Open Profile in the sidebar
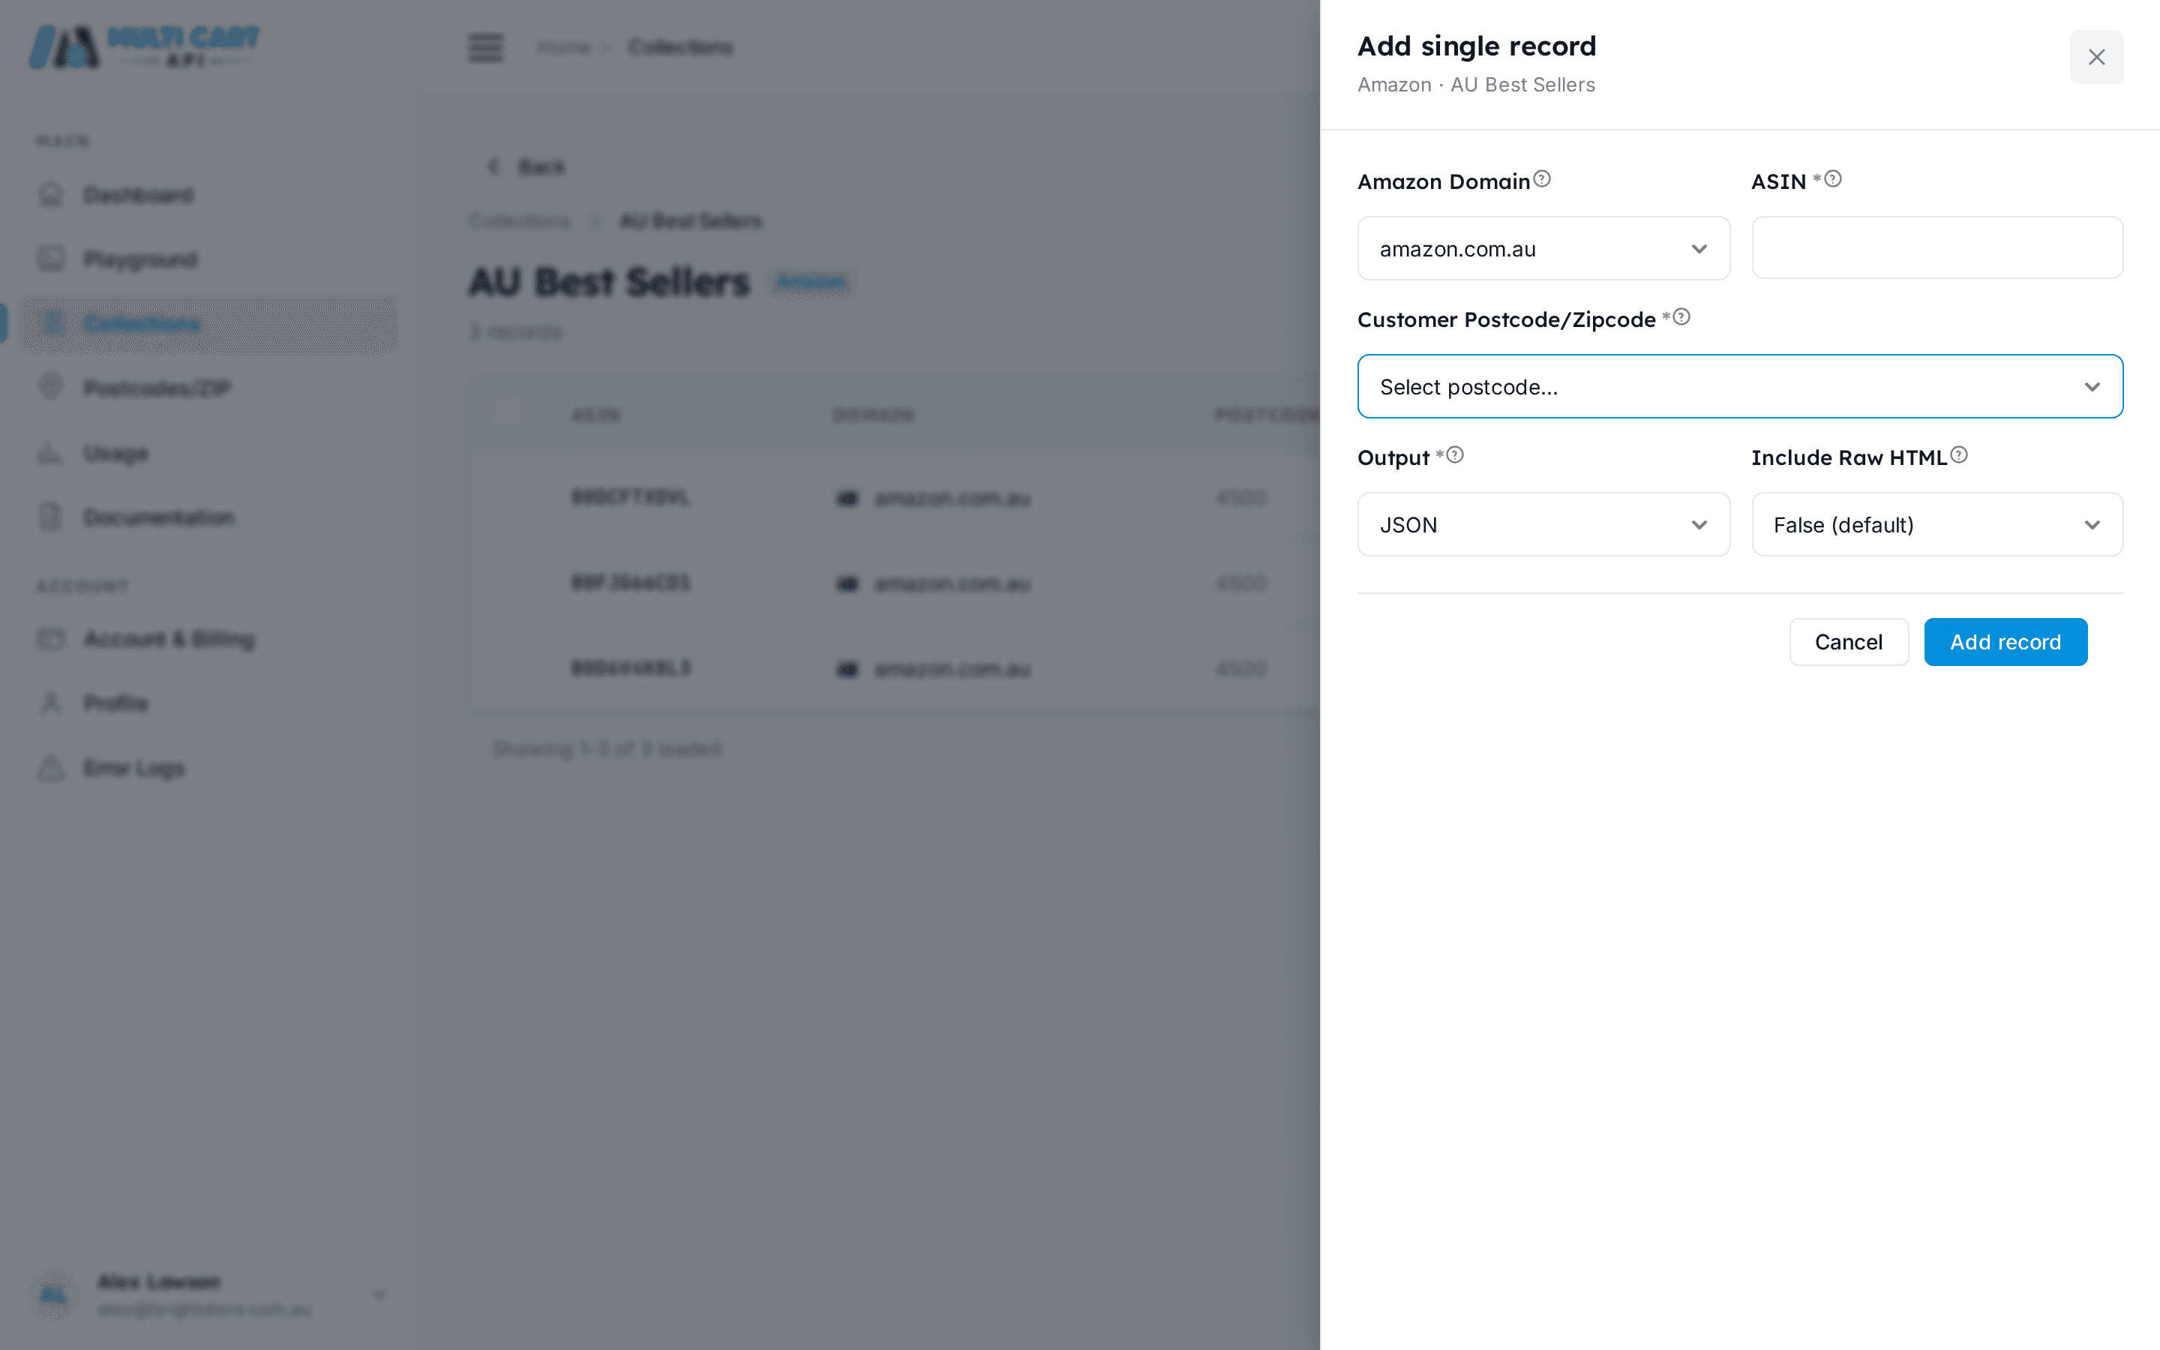This screenshot has width=2160, height=1350. [x=210, y=703]
